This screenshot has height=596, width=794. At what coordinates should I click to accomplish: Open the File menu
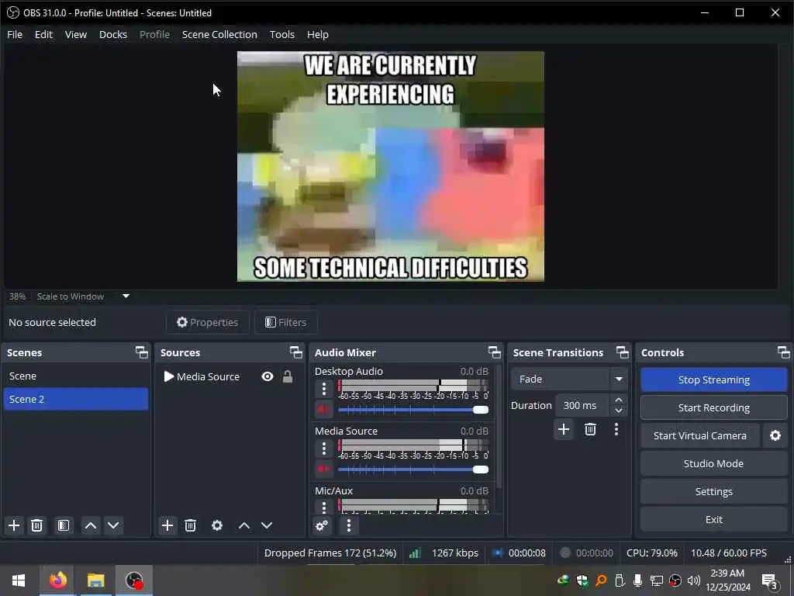tap(15, 34)
